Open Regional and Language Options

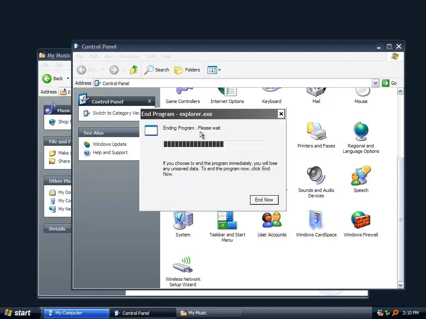coord(361,138)
